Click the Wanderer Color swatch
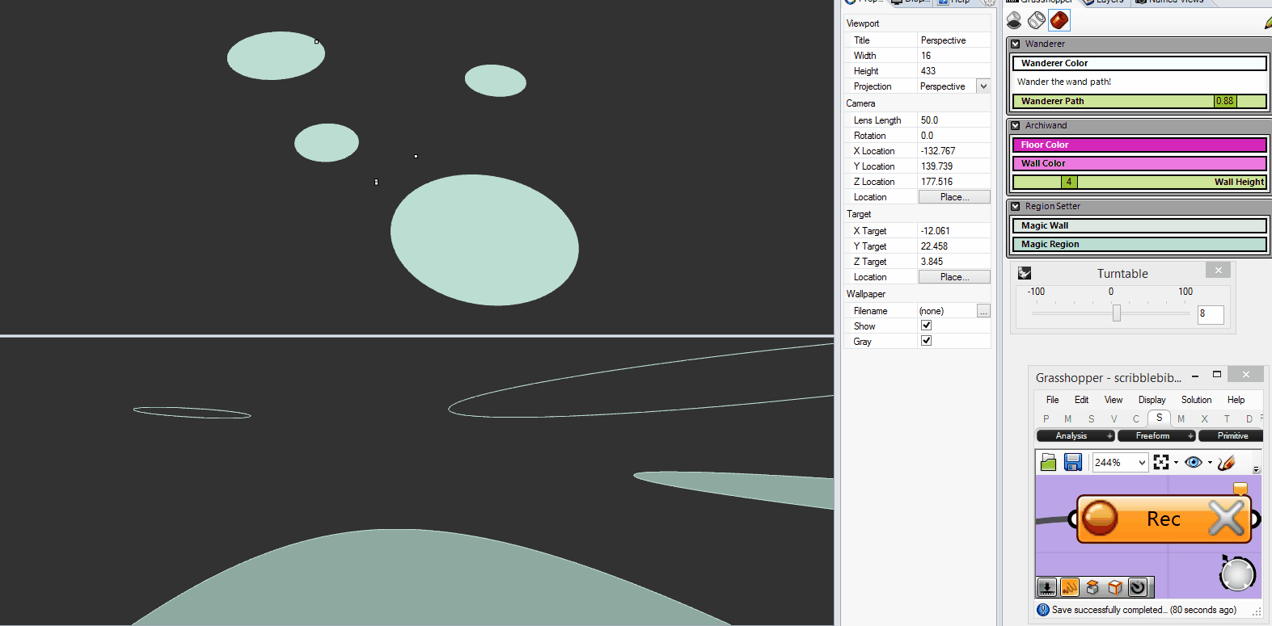The image size is (1272, 626). pos(1139,63)
